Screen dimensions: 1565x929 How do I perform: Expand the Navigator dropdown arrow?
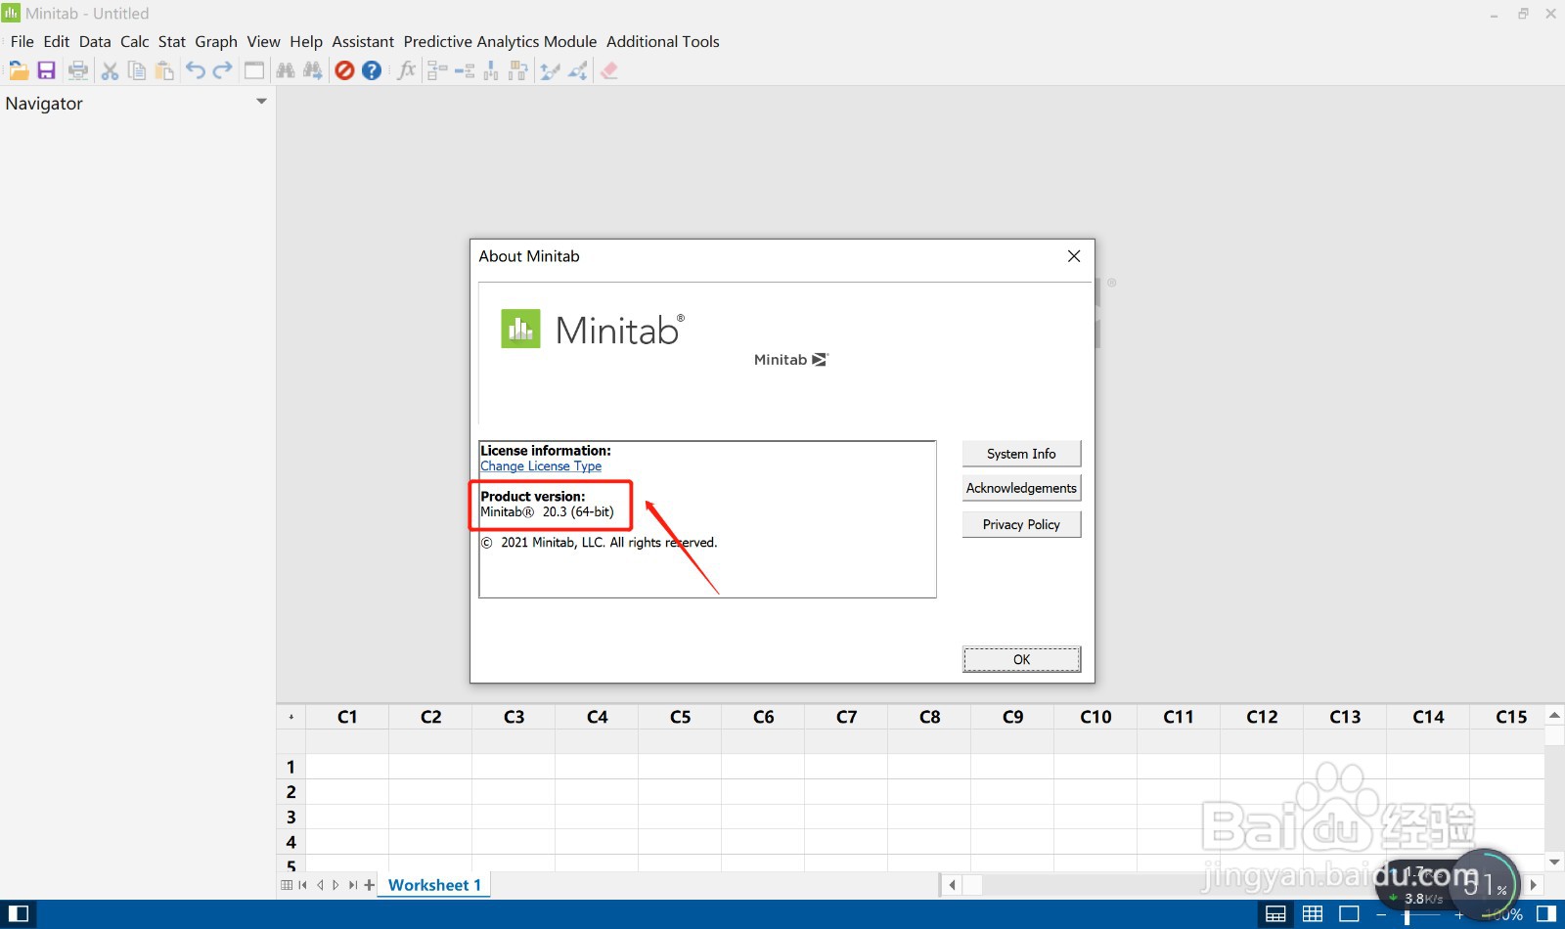261,102
